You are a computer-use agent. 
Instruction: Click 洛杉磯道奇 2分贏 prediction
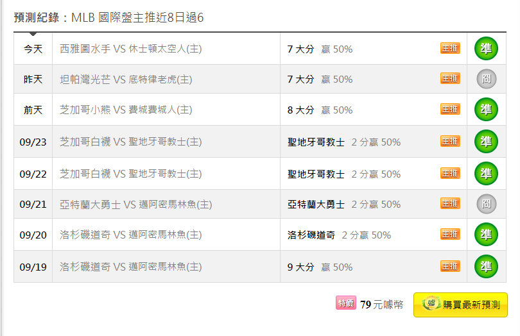tap(339, 235)
